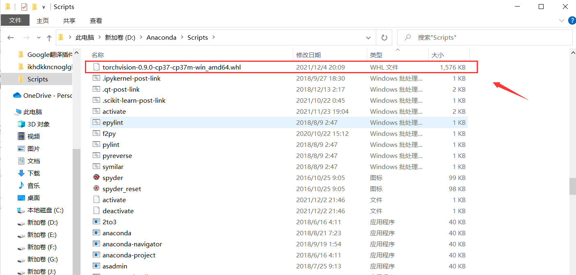The width and height of the screenshot is (576, 275).
Task: Open Help via blue question mark icon
Action: pyautogui.click(x=572, y=20)
